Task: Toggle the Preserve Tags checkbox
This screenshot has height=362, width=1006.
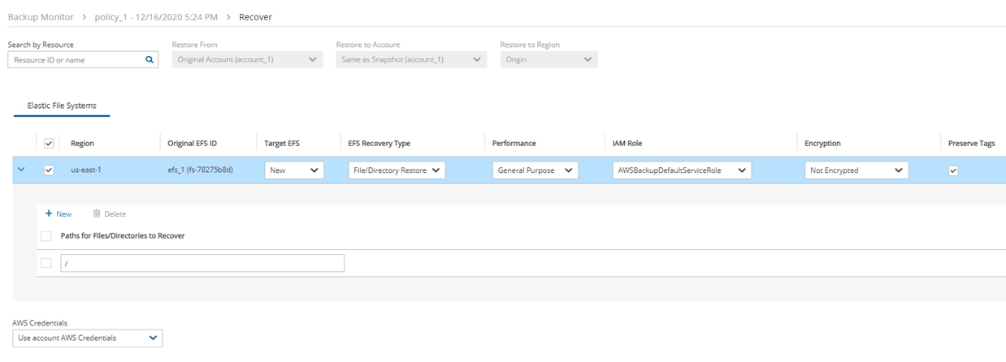Action: [953, 170]
